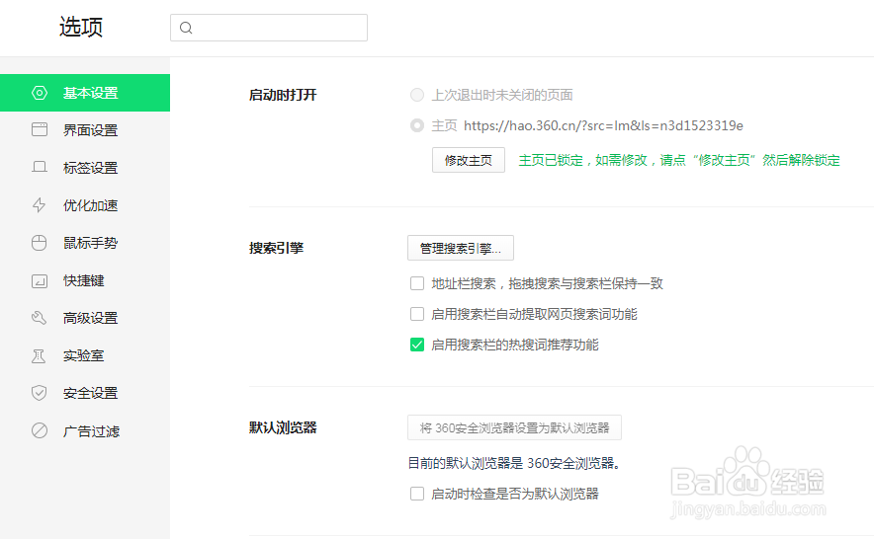
Task: Go to 实验室 section
Action: coord(85,355)
